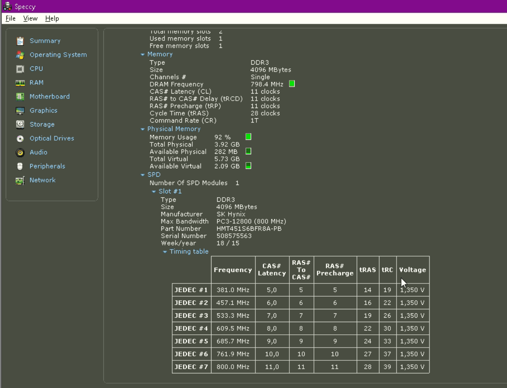Click the green Memory Usage indicator

tap(248, 137)
